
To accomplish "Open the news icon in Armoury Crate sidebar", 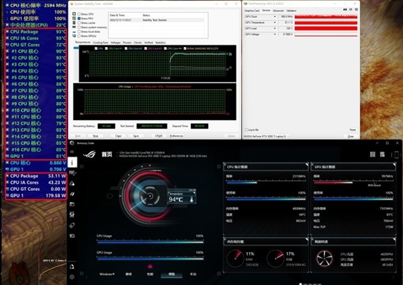I will click(73, 236).
